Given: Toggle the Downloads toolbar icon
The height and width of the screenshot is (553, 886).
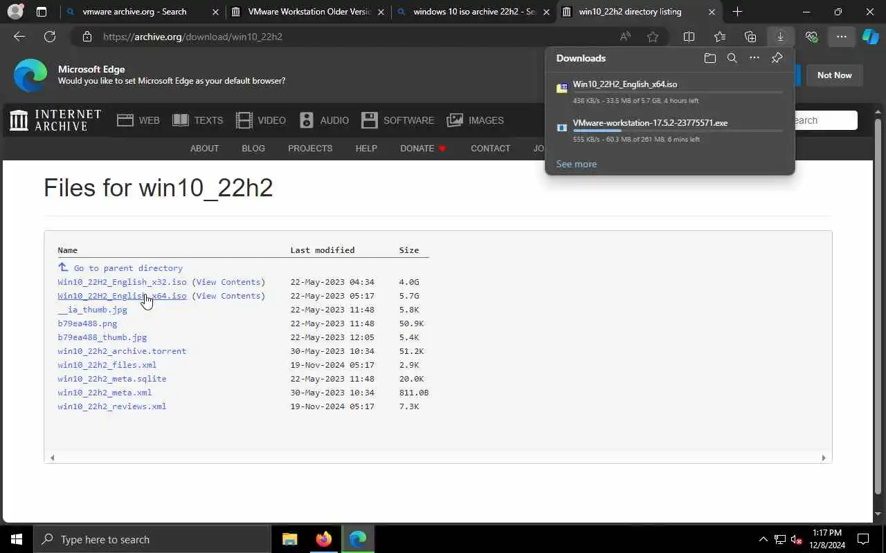Looking at the screenshot, I should (x=780, y=37).
